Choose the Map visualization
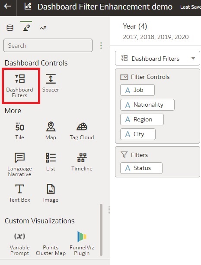 [51, 131]
